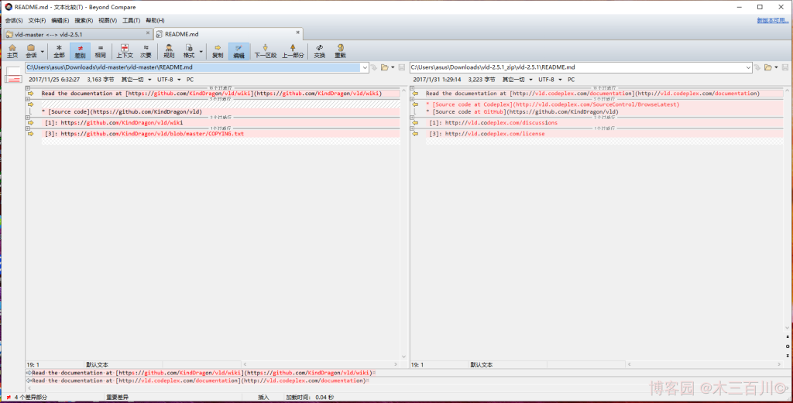The height and width of the screenshot is (403, 793).
Task: Click the Home (主页) toolbar icon
Action: click(12, 51)
